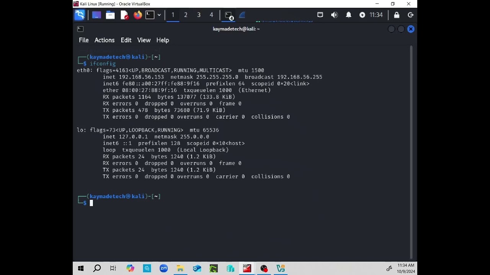The height and width of the screenshot is (275, 490).
Task: Switch to workspace 1
Action: (x=173, y=15)
